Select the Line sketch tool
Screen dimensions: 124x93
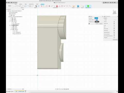(15, 6)
